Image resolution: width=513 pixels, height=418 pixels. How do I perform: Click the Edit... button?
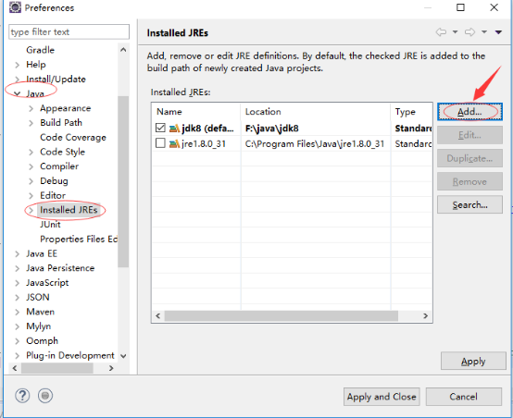(469, 135)
